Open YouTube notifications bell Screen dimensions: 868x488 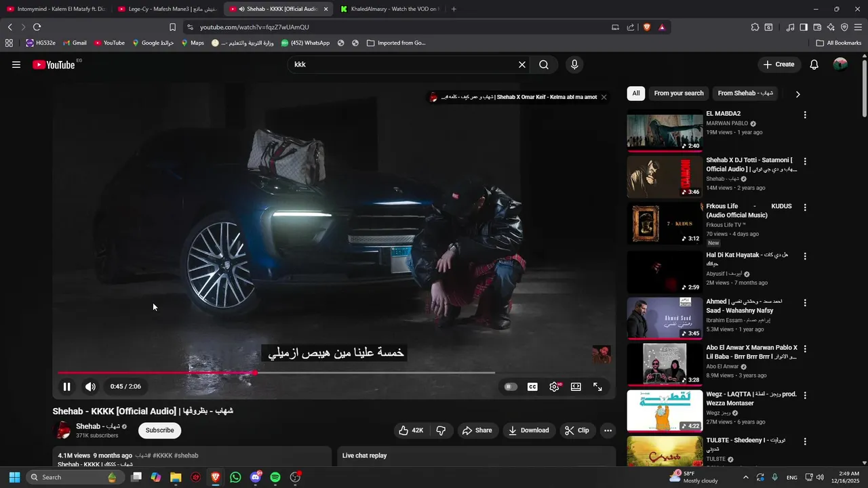814,64
